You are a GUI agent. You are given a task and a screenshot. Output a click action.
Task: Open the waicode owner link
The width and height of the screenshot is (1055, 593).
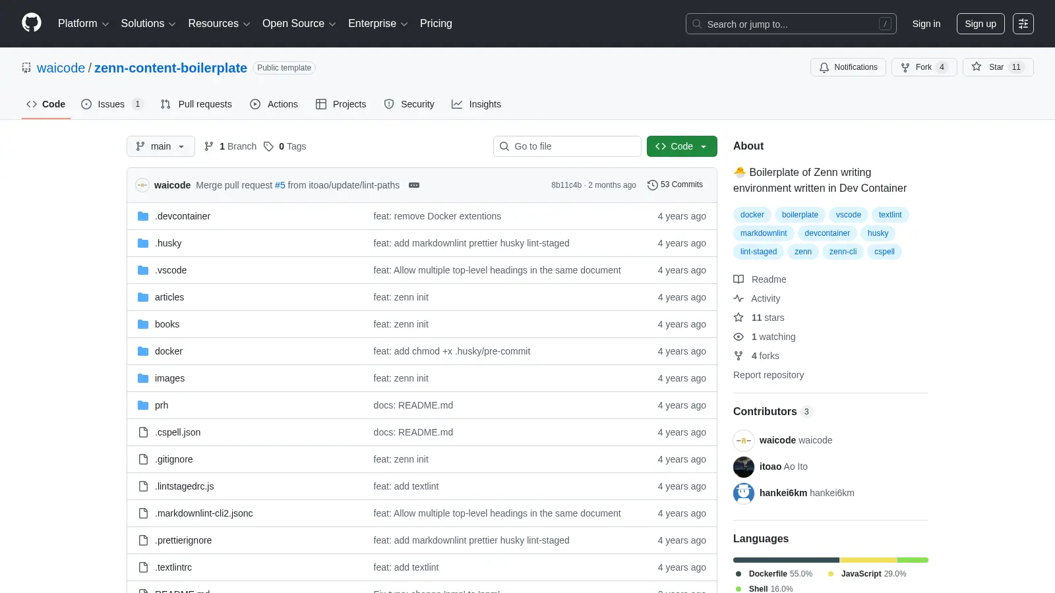pos(61,68)
